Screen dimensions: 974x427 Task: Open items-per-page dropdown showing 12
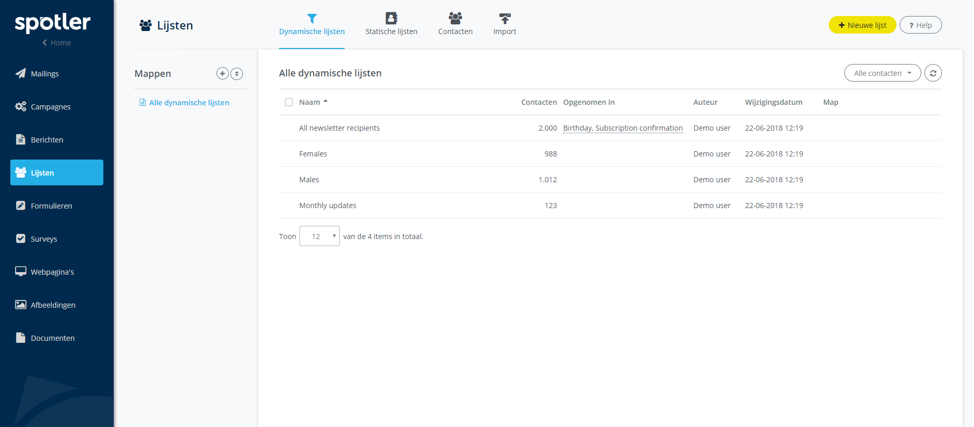pyautogui.click(x=319, y=236)
